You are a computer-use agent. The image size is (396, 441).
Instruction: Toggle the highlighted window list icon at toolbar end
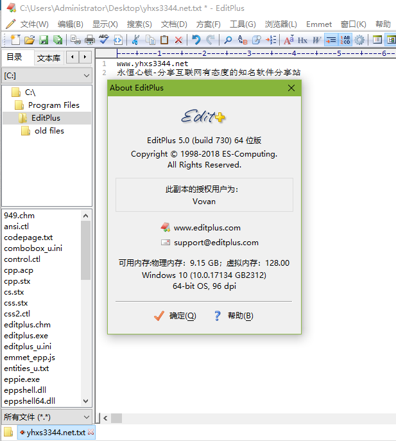(391, 40)
